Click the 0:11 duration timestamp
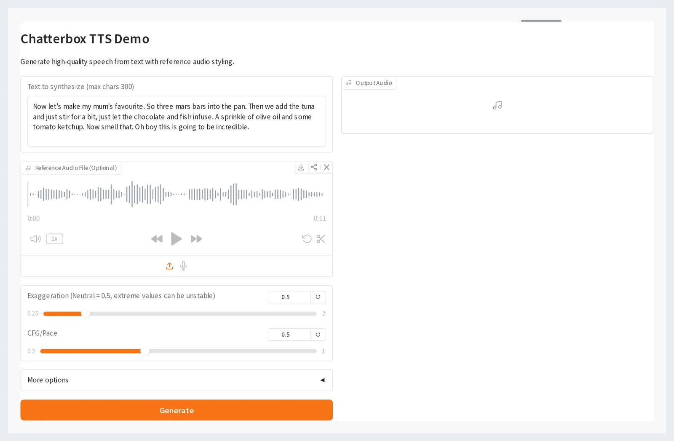The width and height of the screenshot is (674, 441). tap(320, 218)
